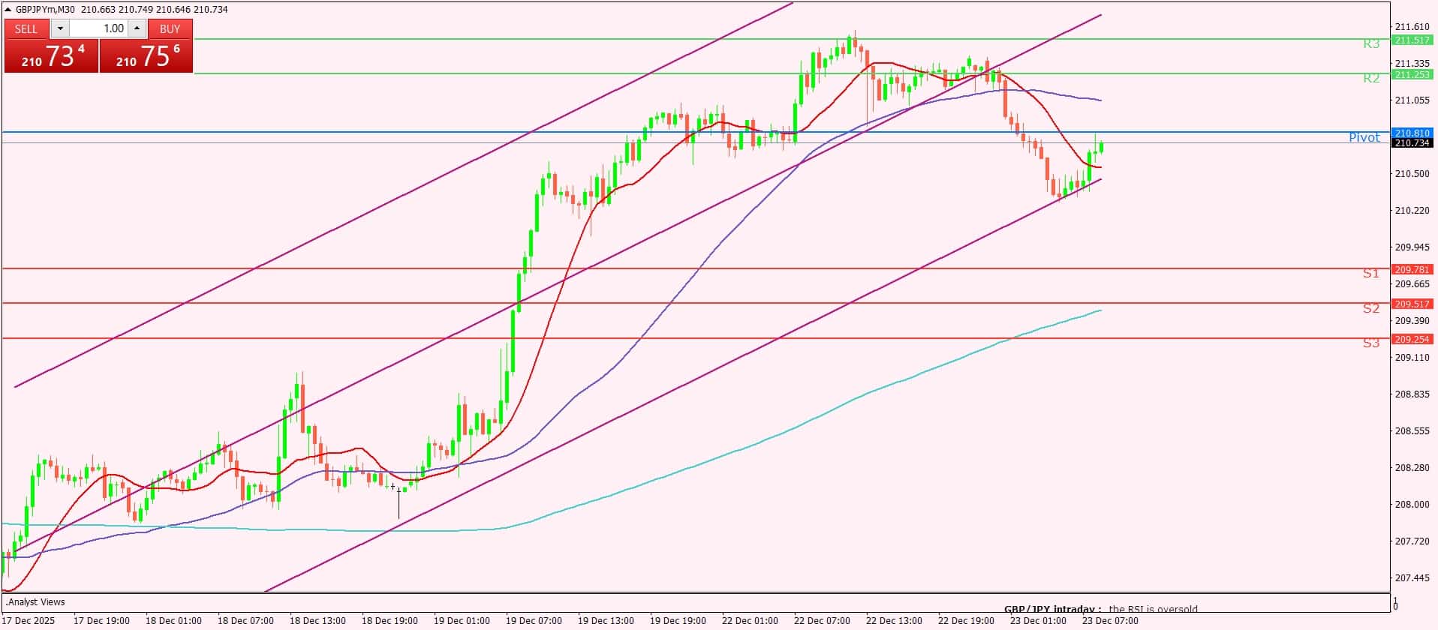The image size is (1438, 630).
Task: Click the 211.517 green price tag
Action: pos(1412,40)
